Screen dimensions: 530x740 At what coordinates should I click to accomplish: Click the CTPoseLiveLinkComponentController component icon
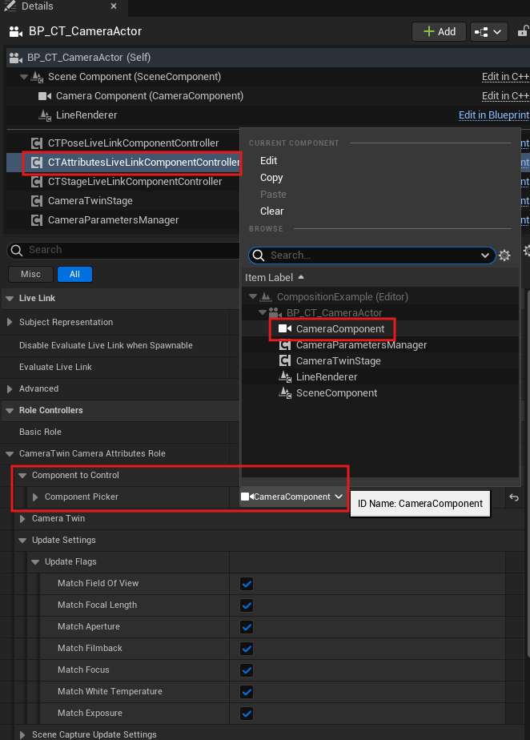tap(36, 143)
